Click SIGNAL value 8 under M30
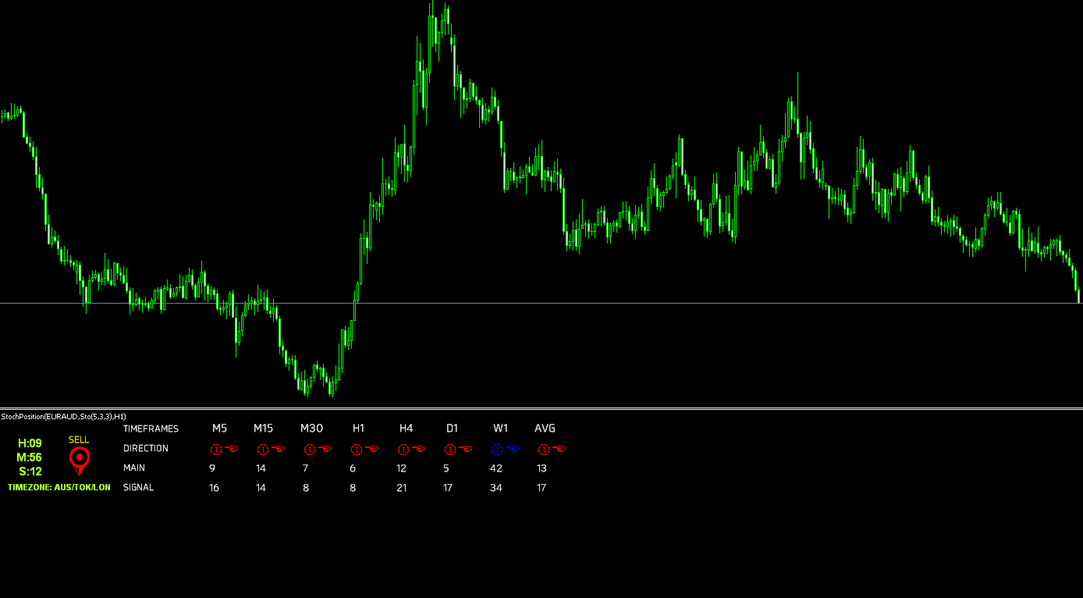The width and height of the screenshot is (1083, 598). click(x=305, y=488)
